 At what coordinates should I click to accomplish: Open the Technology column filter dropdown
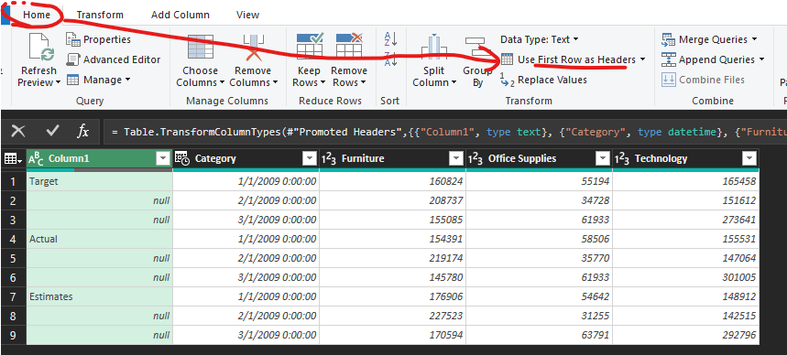749,159
